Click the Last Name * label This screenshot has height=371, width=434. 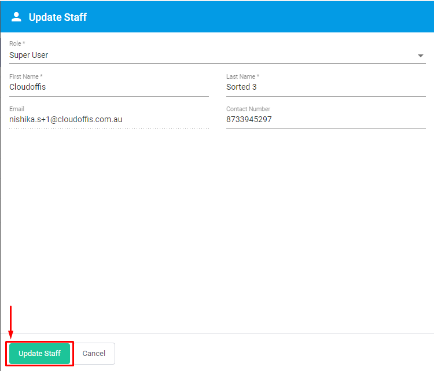(x=242, y=76)
